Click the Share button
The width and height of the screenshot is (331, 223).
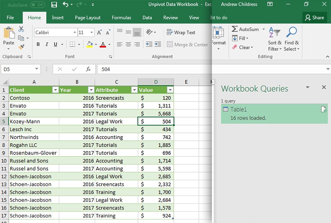tap(314, 18)
